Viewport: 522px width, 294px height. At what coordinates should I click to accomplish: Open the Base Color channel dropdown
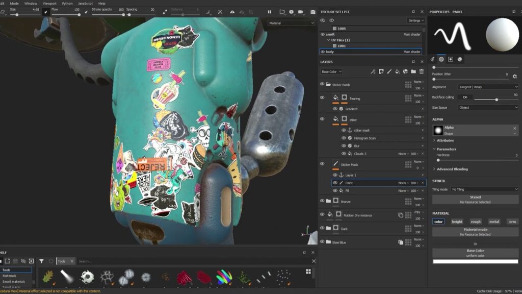(x=331, y=71)
